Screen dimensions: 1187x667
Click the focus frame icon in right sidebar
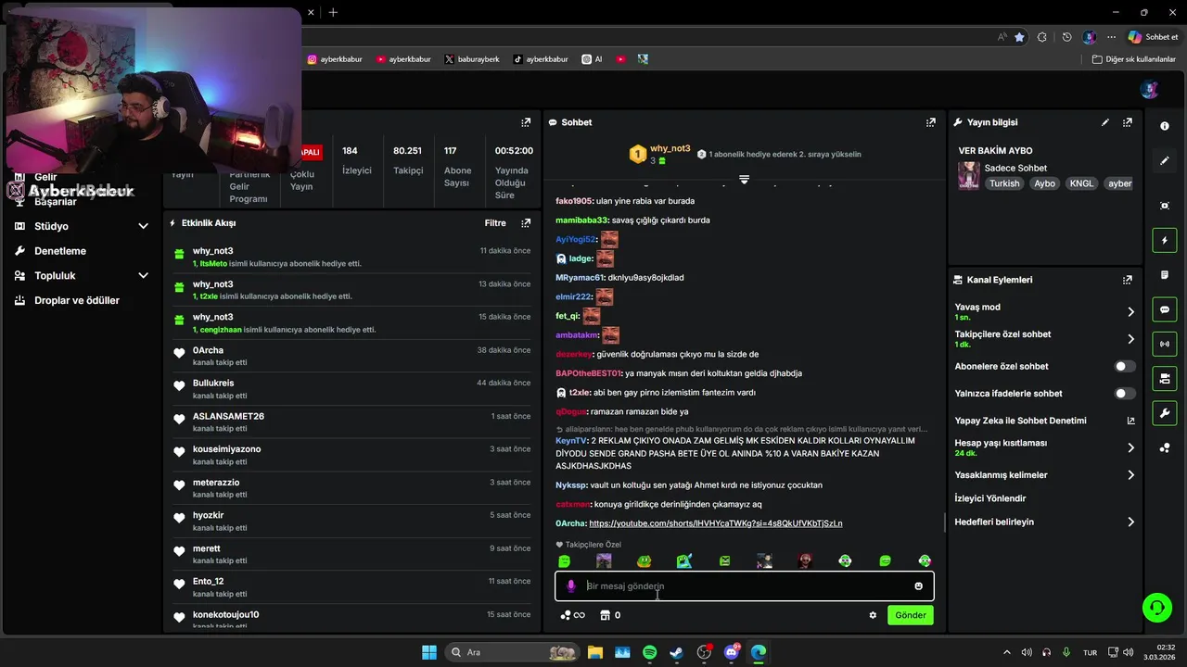[x=1165, y=206]
